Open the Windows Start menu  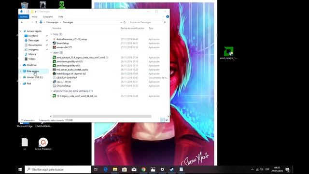20,170
